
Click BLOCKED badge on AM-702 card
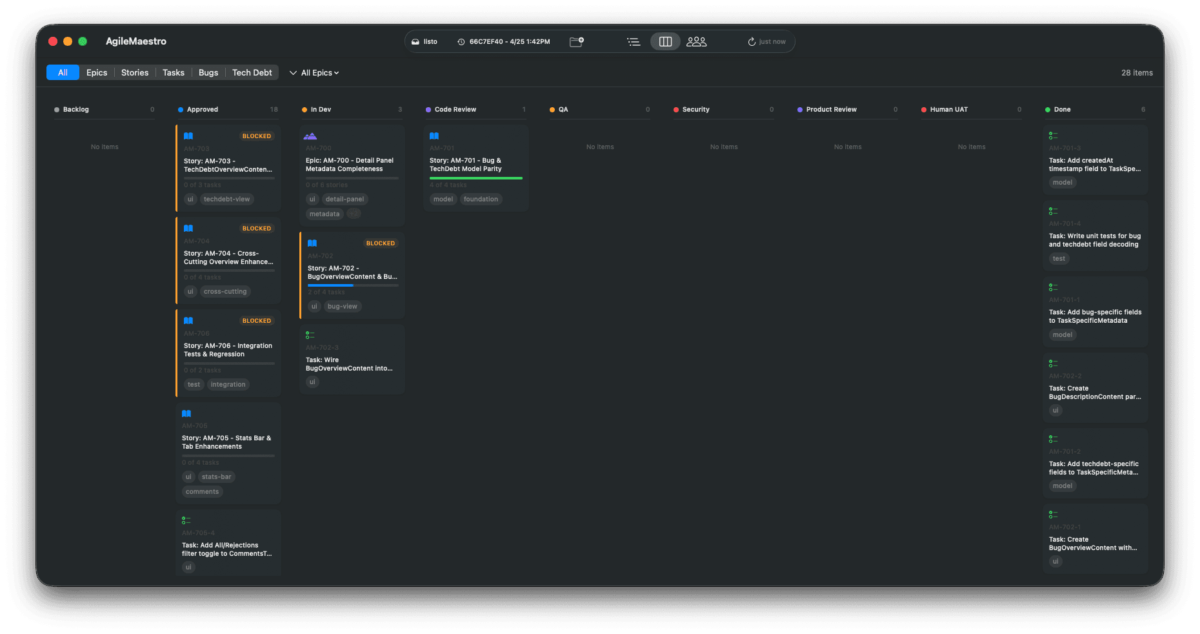point(381,243)
